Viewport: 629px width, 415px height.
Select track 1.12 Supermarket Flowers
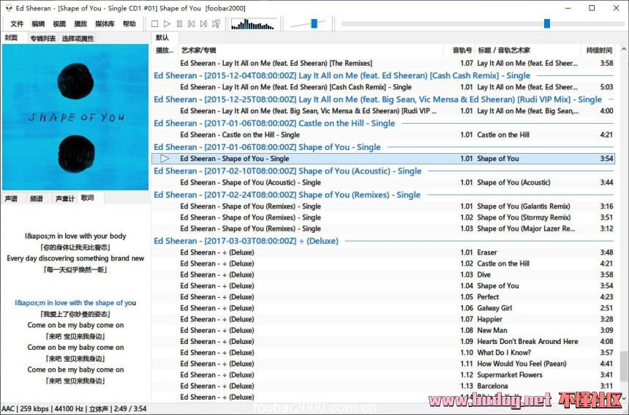(x=383, y=375)
